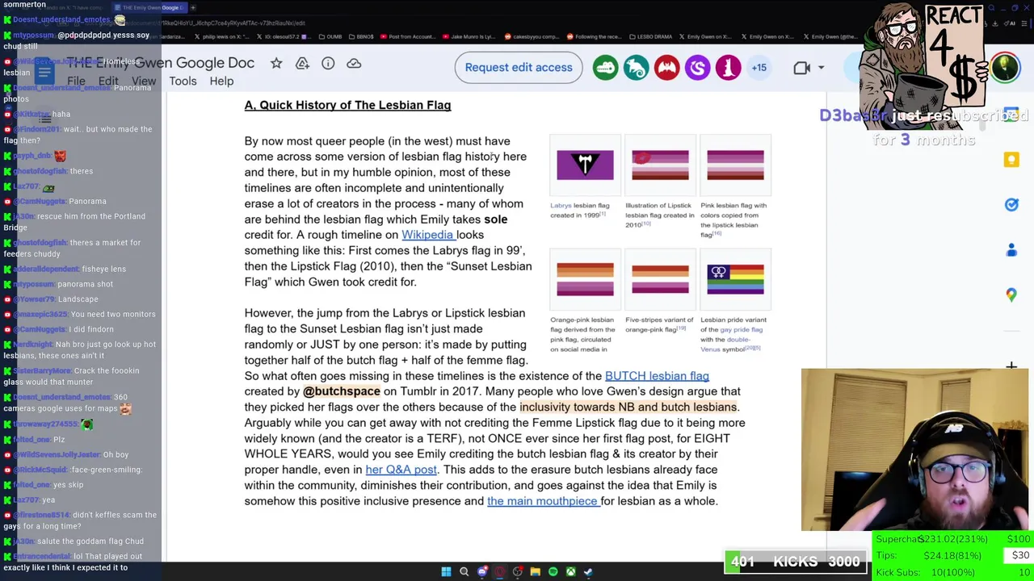This screenshot has width=1034, height=581.
Task: Follow 'the main mouthpiece' link
Action: 542,501
